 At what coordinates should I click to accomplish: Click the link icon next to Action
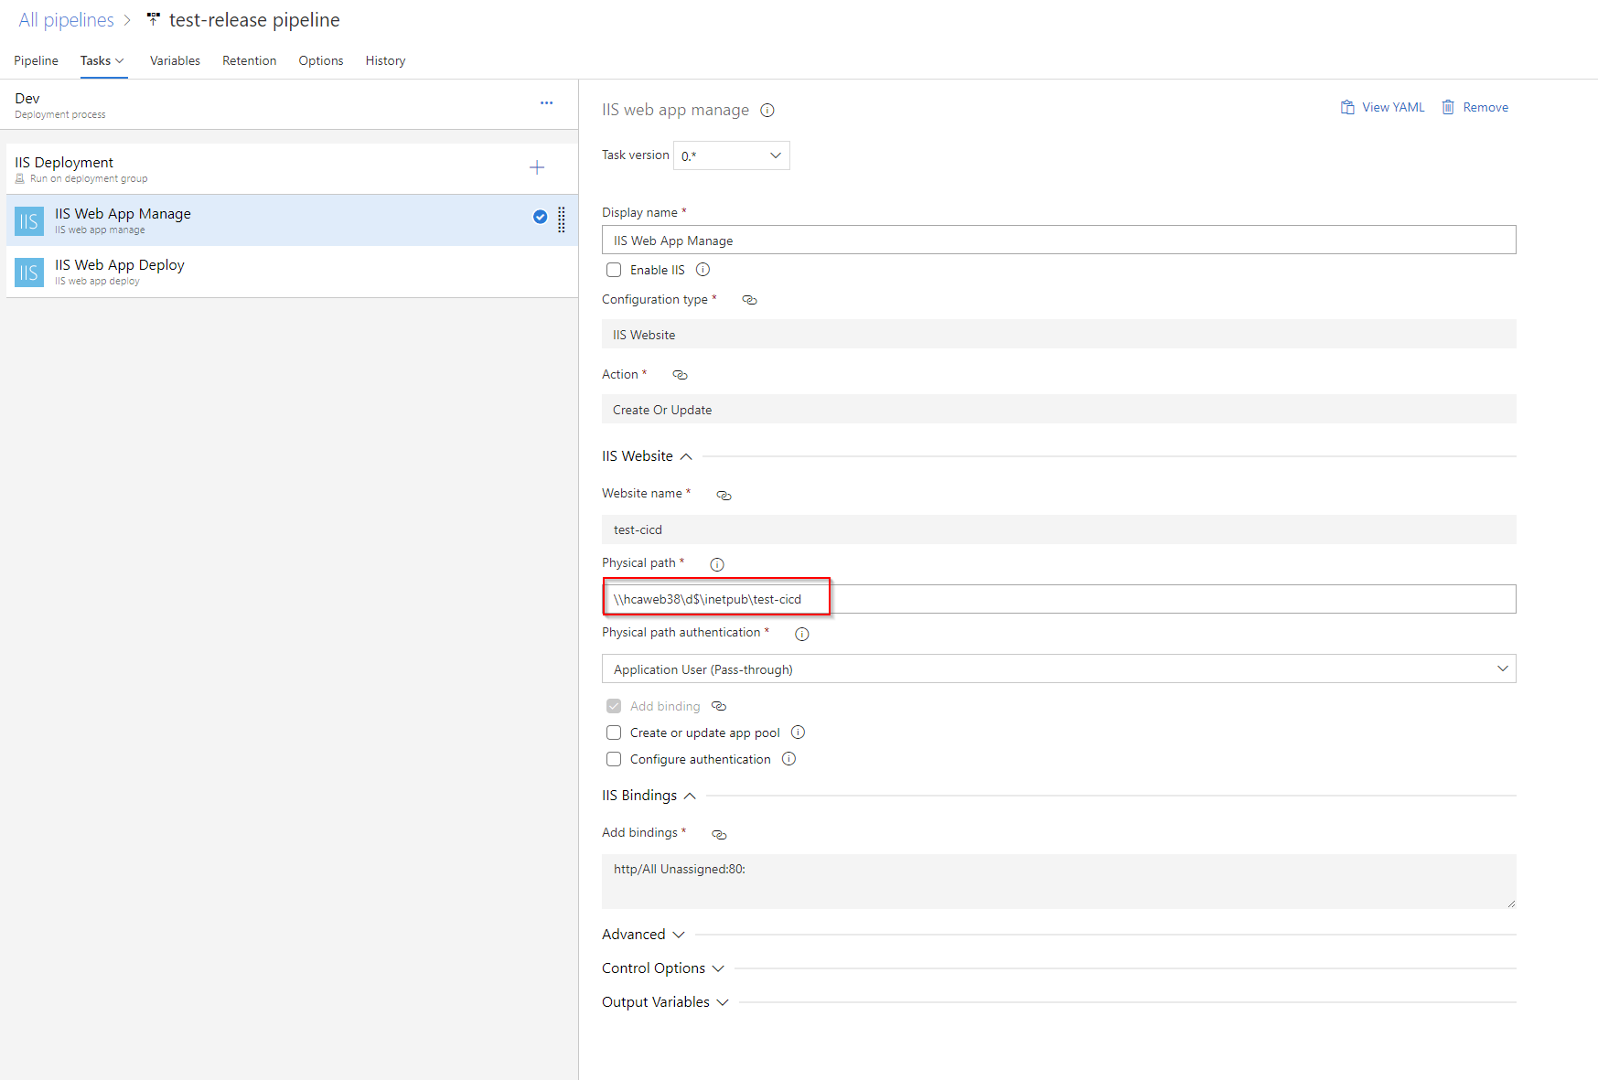click(x=680, y=375)
